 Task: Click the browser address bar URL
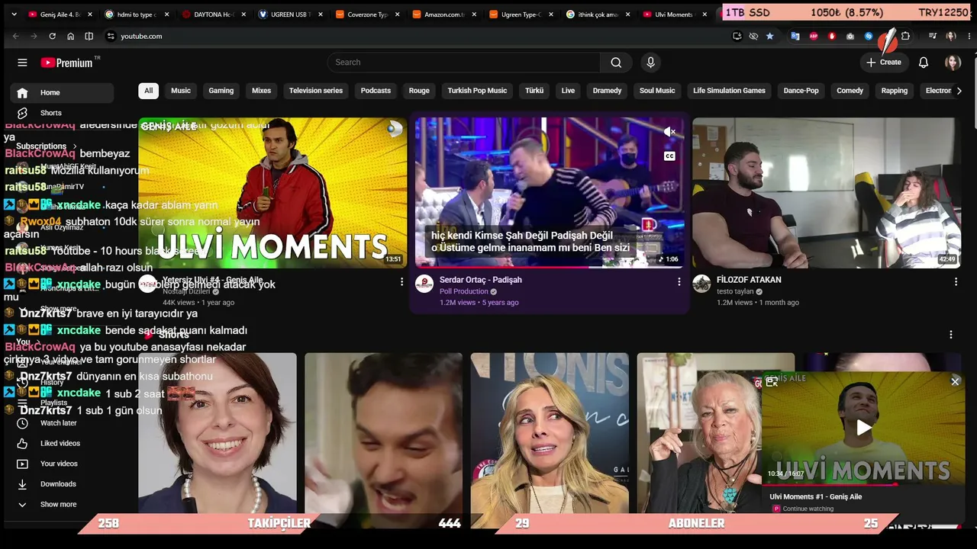tap(141, 36)
